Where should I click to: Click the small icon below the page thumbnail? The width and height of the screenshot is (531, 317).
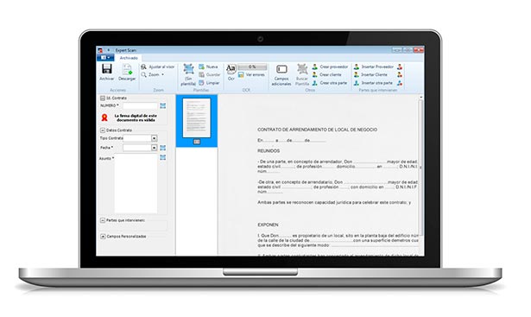(196, 142)
